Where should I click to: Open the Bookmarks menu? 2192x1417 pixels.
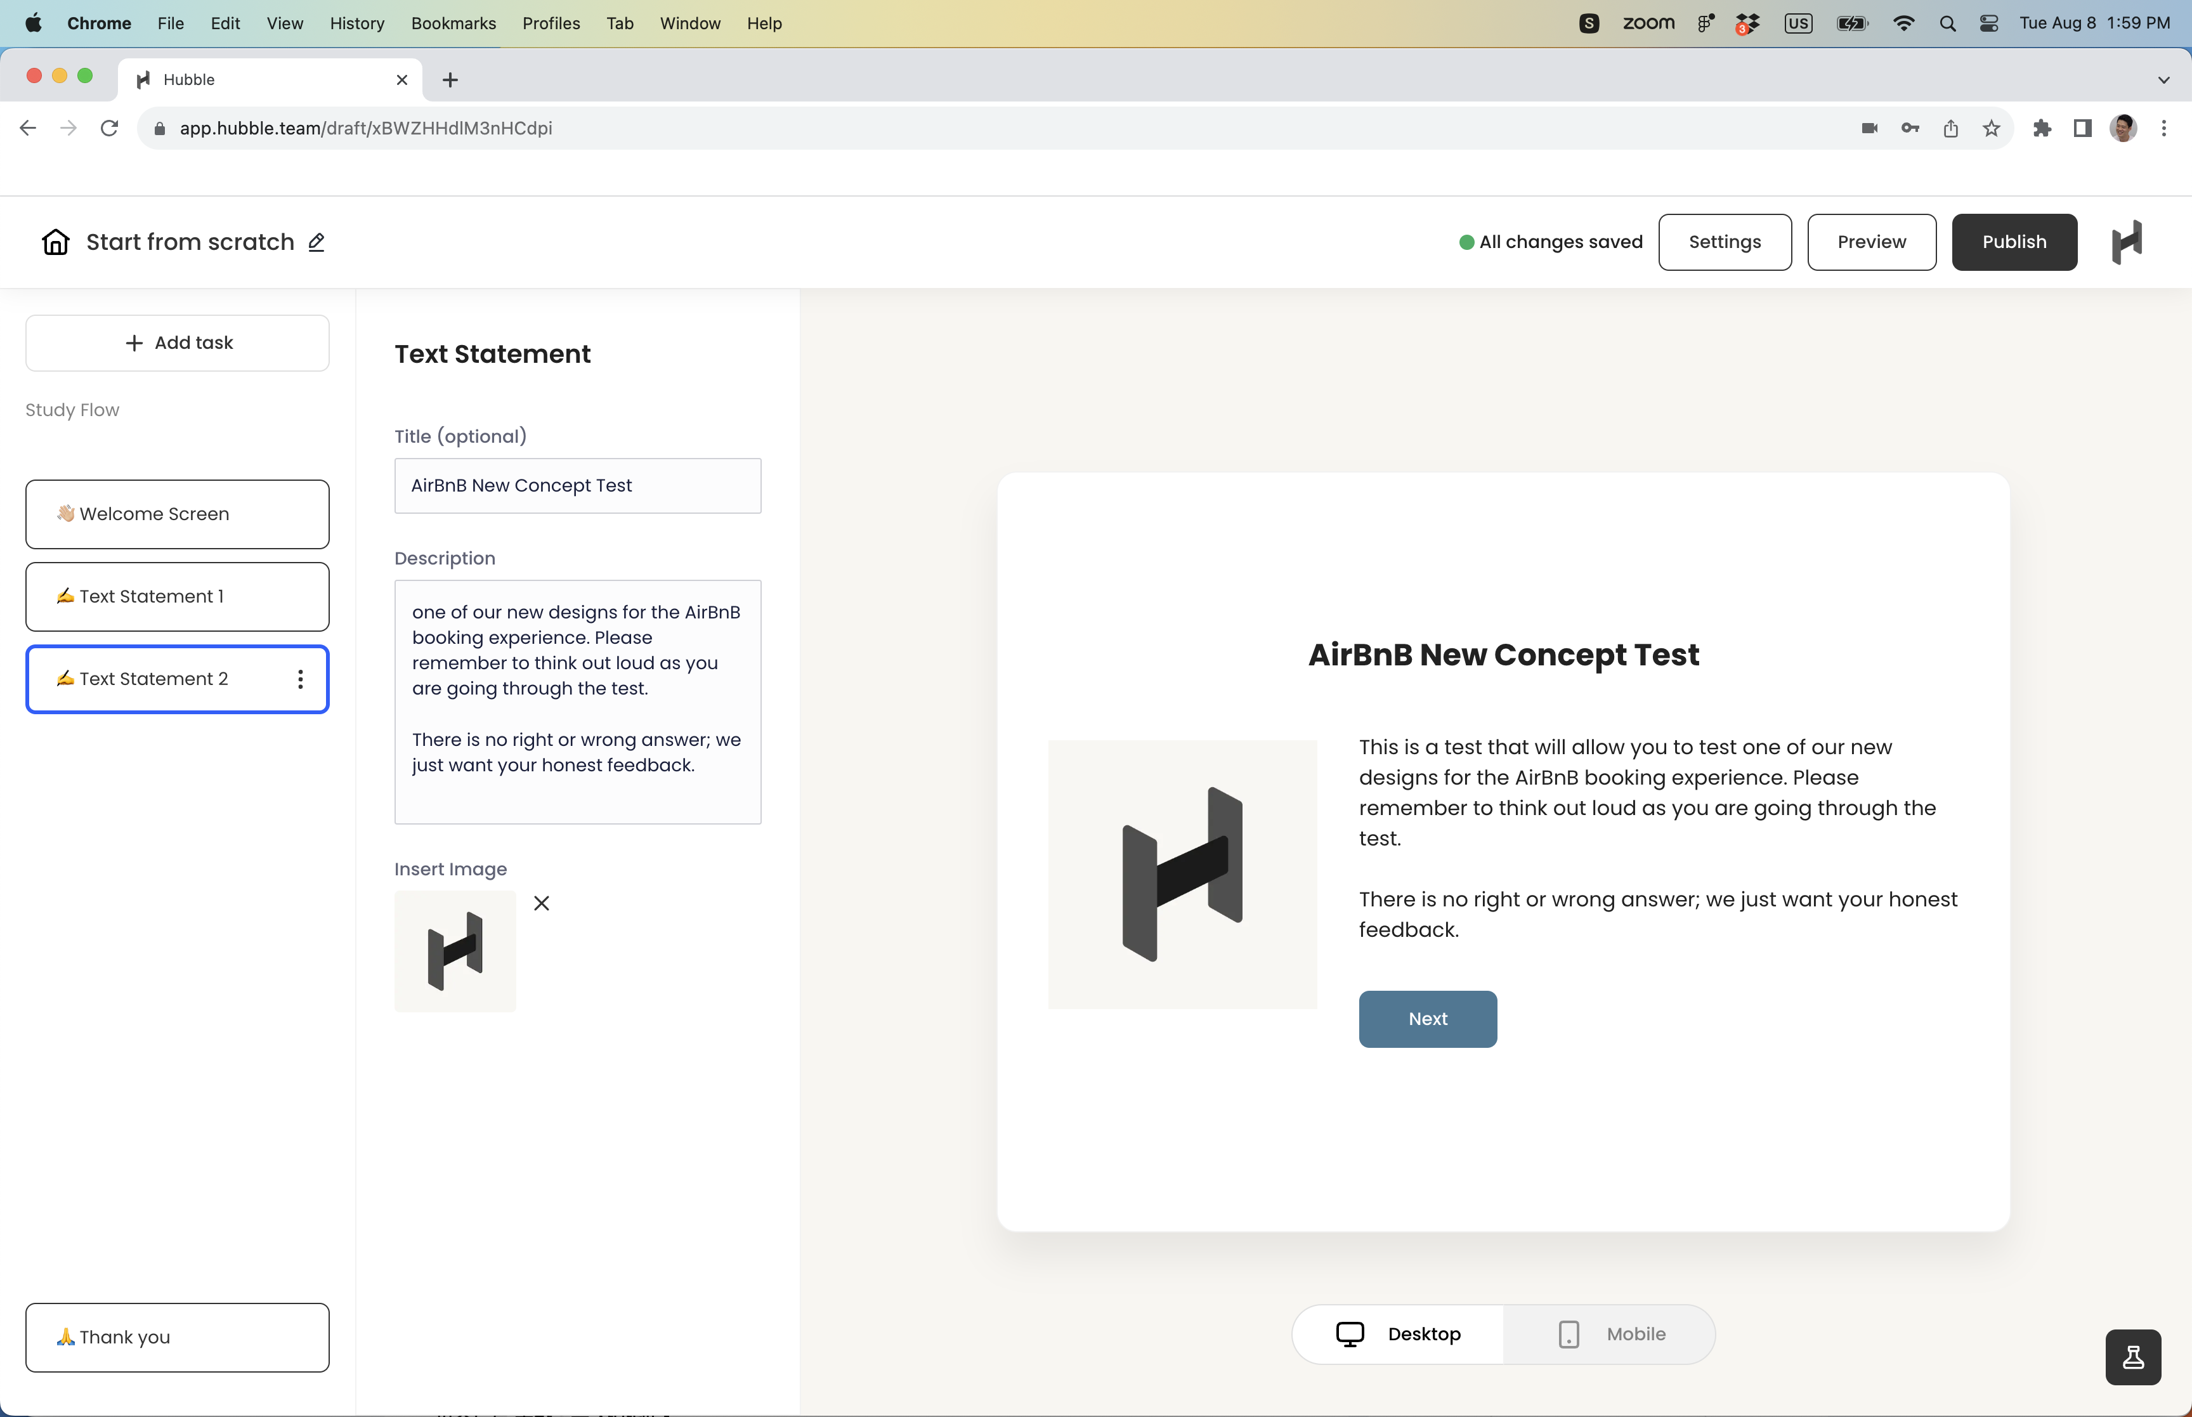(453, 23)
